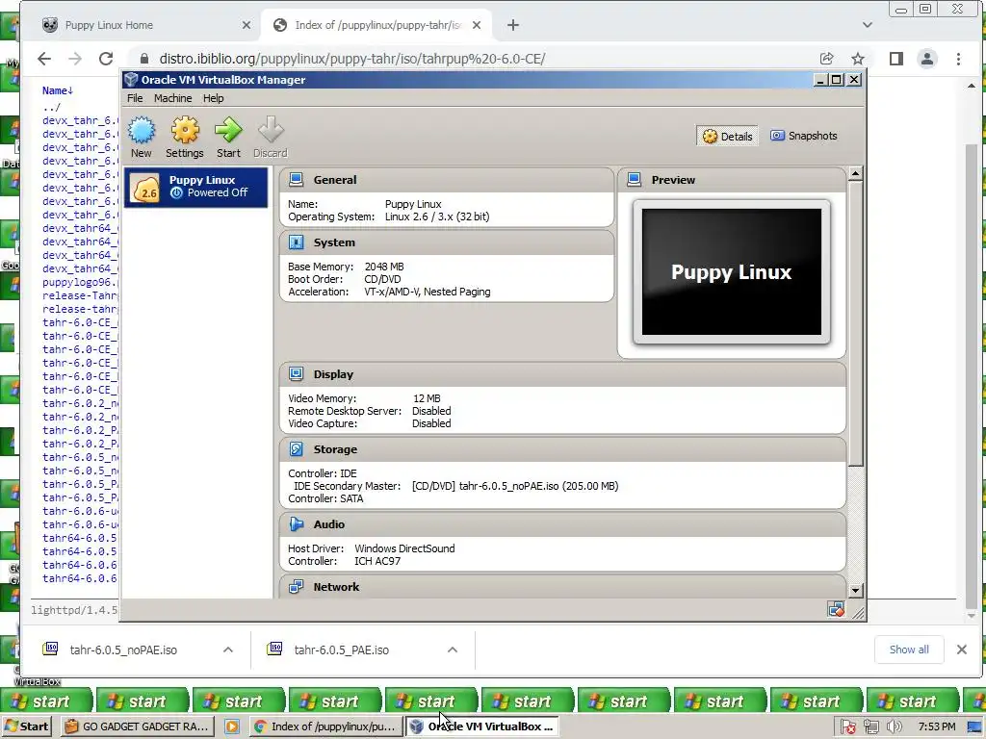Viewport: 986px width, 739px height.
Task: Select the Index of /puppylinux browser tab
Action: point(377,25)
